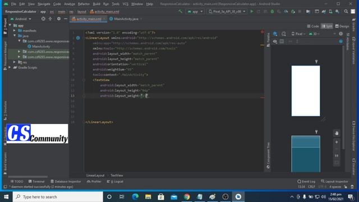The image size is (359, 202).
Task: Open the AVD Manager phone icon
Action: (x=330, y=11)
